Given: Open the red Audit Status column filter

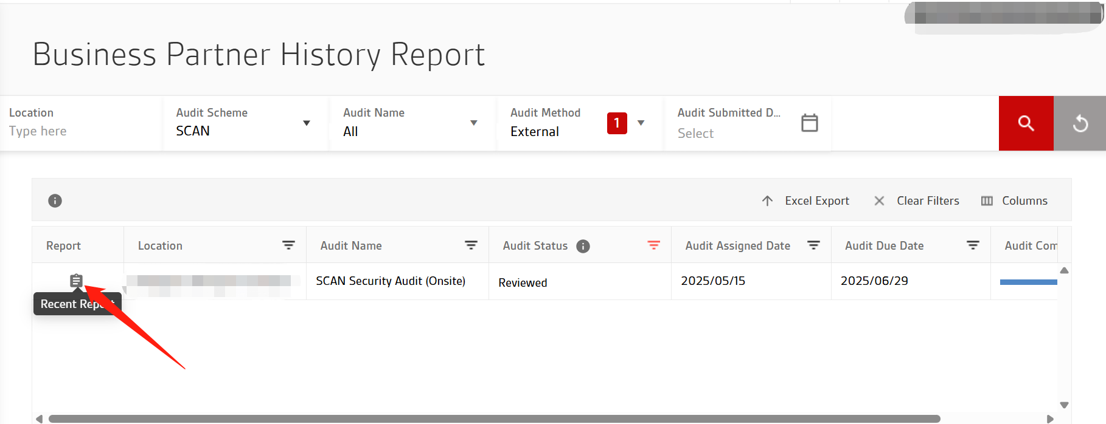Looking at the screenshot, I should tap(653, 245).
